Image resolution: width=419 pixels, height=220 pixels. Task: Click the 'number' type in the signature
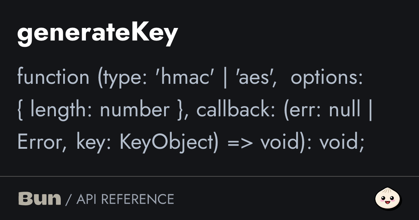point(134,110)
